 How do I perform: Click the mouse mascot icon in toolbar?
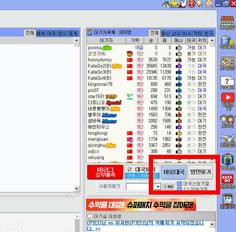(183, 4)
